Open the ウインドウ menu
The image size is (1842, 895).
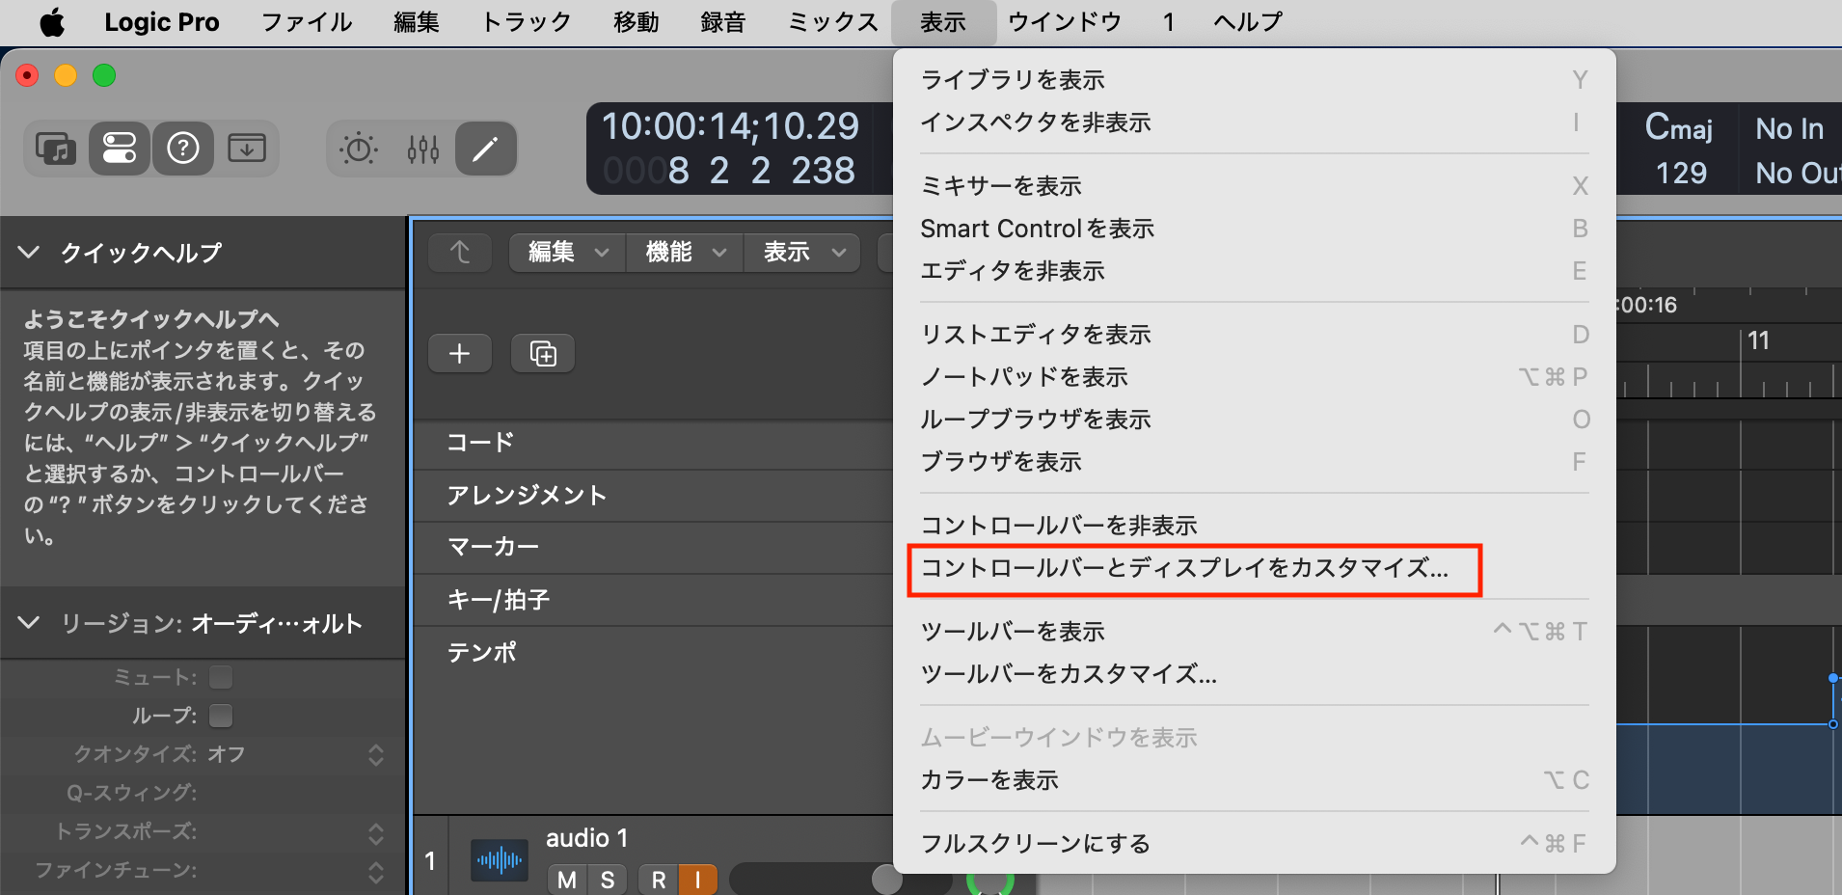1065,21
